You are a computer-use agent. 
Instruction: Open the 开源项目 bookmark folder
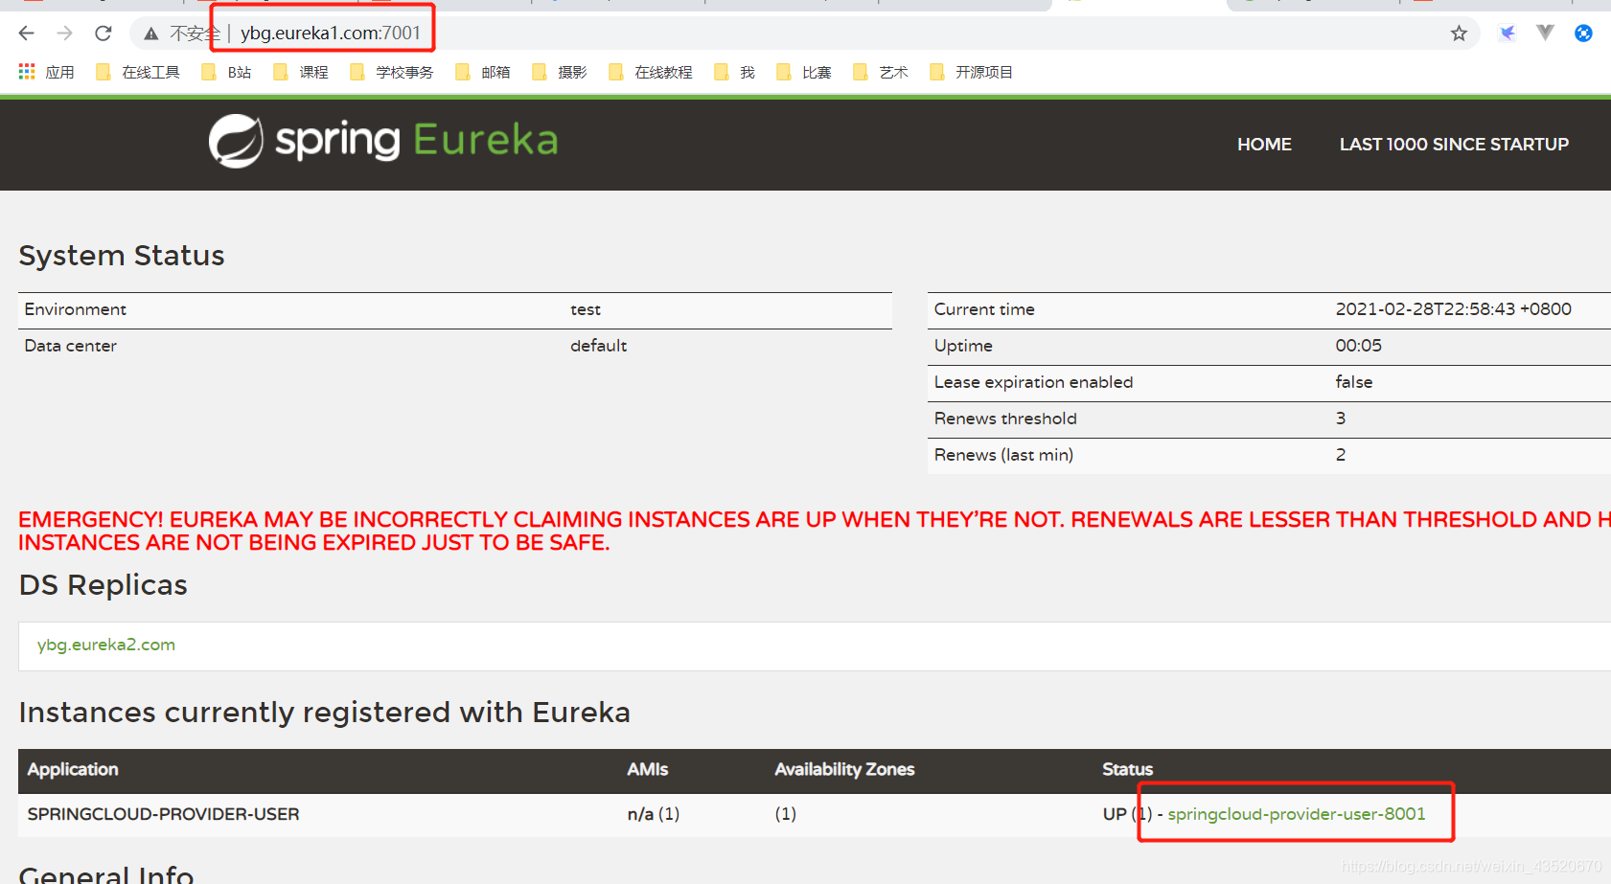[x=972, y=72]
